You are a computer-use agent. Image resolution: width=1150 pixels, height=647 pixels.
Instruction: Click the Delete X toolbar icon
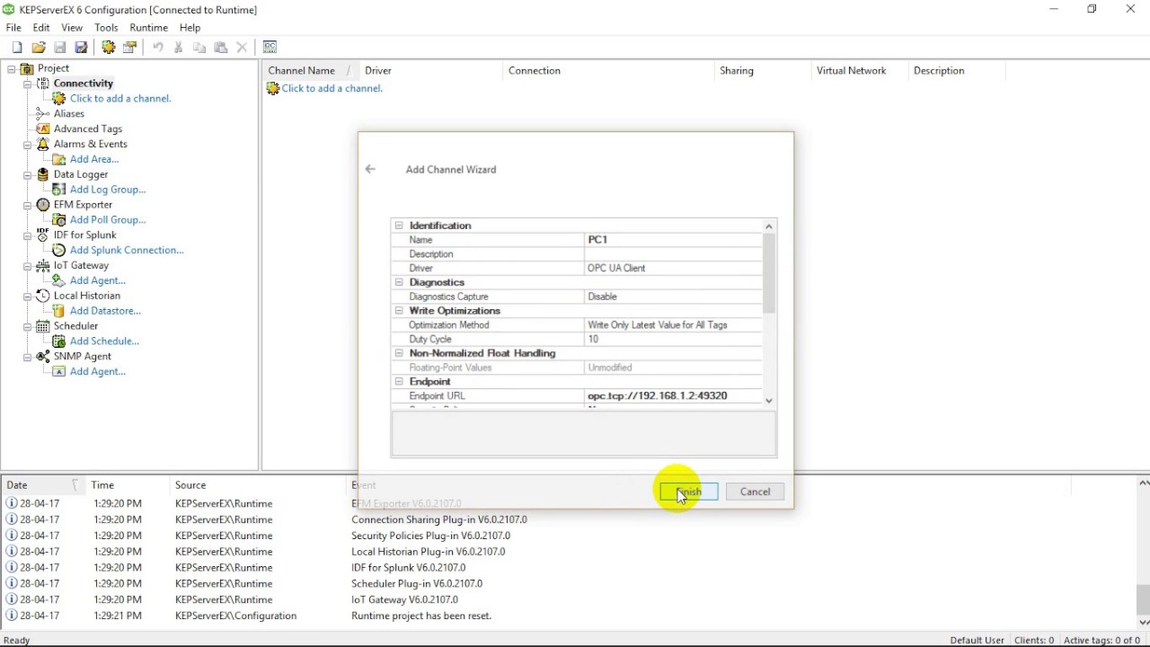point(242,48)
